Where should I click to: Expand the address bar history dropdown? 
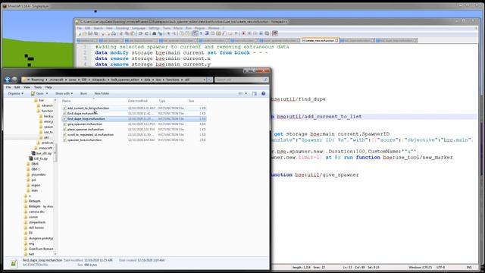pyautogui.click(x=204, y=80)
